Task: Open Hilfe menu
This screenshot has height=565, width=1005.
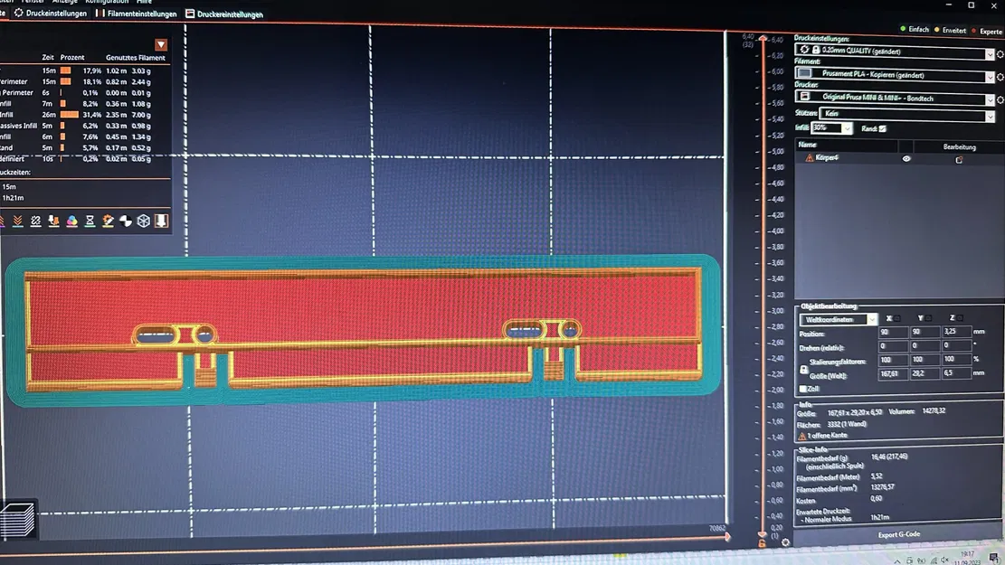Action: click(144, 2)
